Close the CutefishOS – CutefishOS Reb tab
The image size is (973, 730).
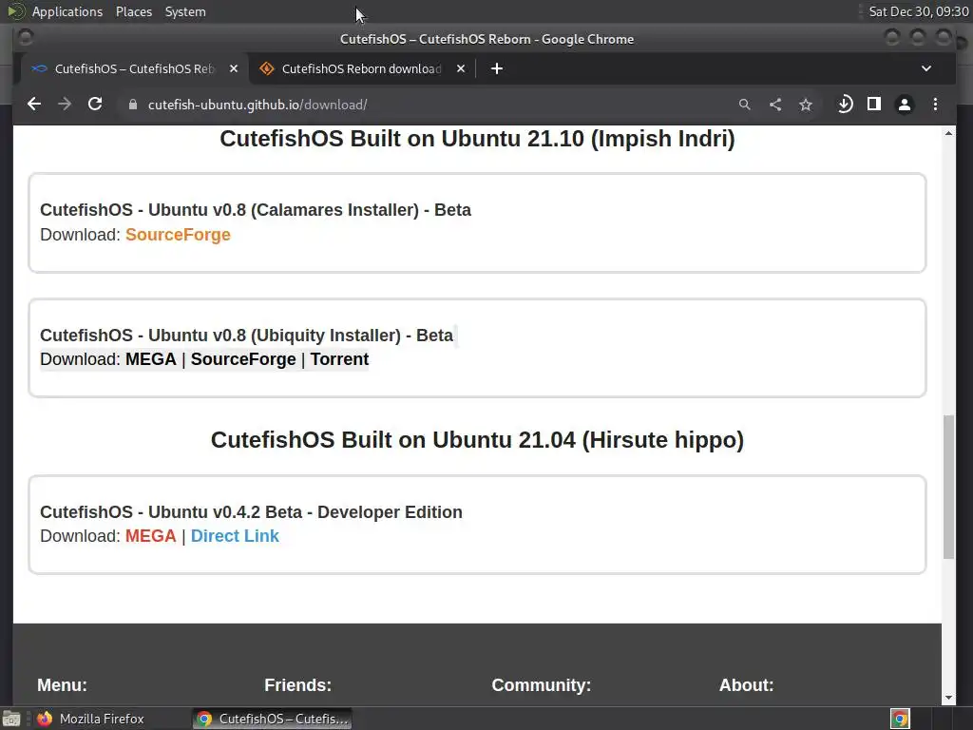pyautogui.click(x=234, y=68)
